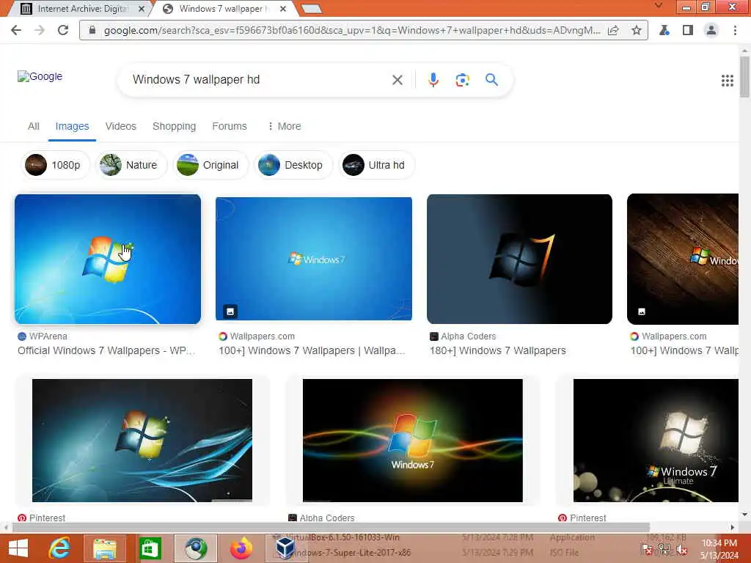Bookmark this page with the star icon
Image resolution: width=751 pixels, height=563 pixels.
point(636,30)
